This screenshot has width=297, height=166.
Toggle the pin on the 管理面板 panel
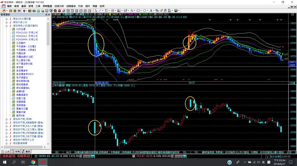click(46, 14)
